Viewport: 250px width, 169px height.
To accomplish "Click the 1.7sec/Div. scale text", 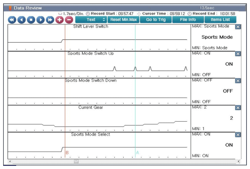I will 73,14.
